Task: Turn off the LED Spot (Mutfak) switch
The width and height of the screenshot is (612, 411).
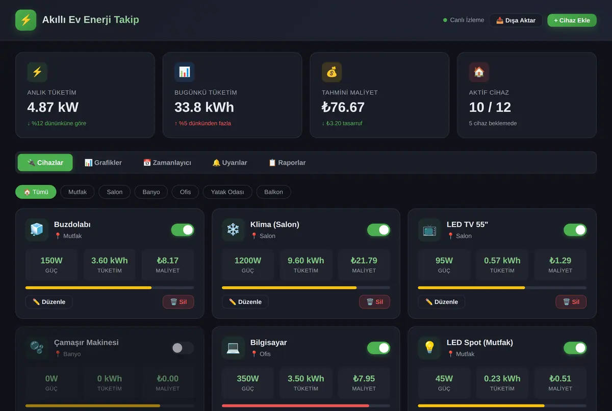Action: (x=575, y=348)
